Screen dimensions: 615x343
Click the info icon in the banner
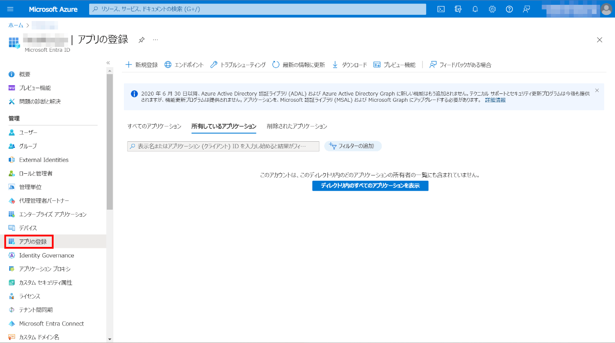134,93
